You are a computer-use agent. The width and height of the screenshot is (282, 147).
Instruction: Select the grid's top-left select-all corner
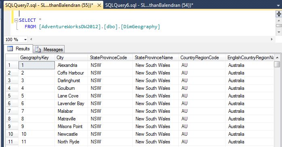click(12, 58)
